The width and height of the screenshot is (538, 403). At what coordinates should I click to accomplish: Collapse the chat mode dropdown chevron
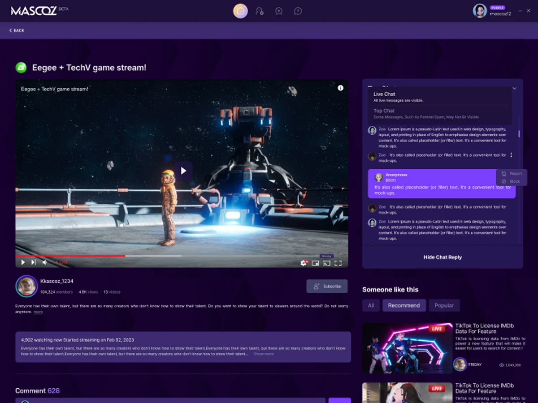515,88
